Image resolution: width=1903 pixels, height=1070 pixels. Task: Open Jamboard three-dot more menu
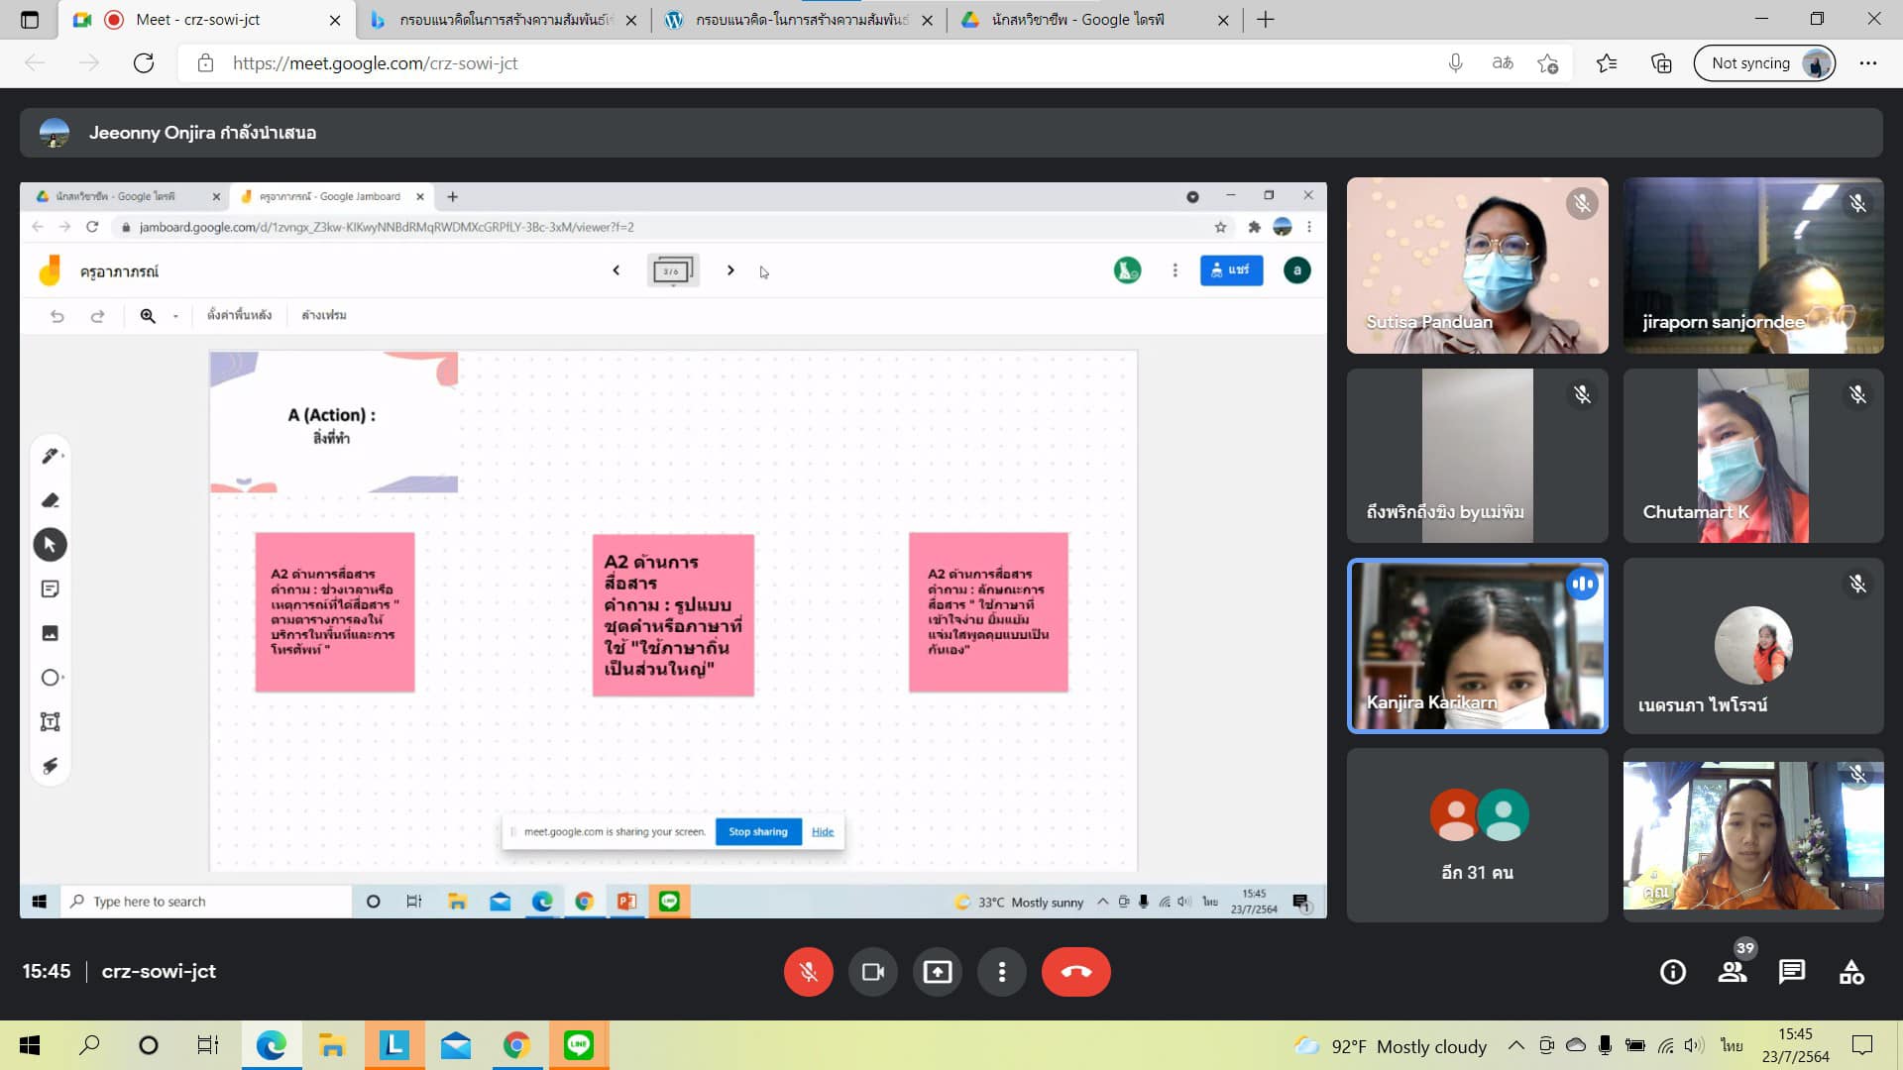(x=1175, y=270)
